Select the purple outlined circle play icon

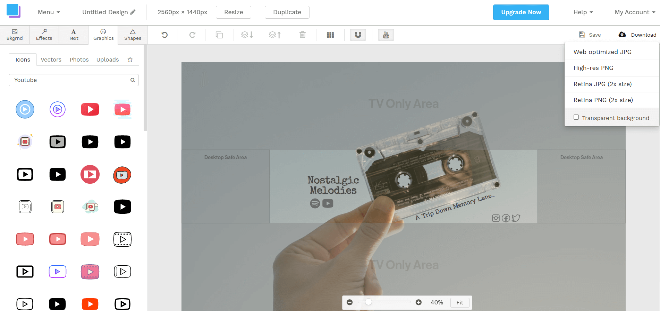pos(58,109)
